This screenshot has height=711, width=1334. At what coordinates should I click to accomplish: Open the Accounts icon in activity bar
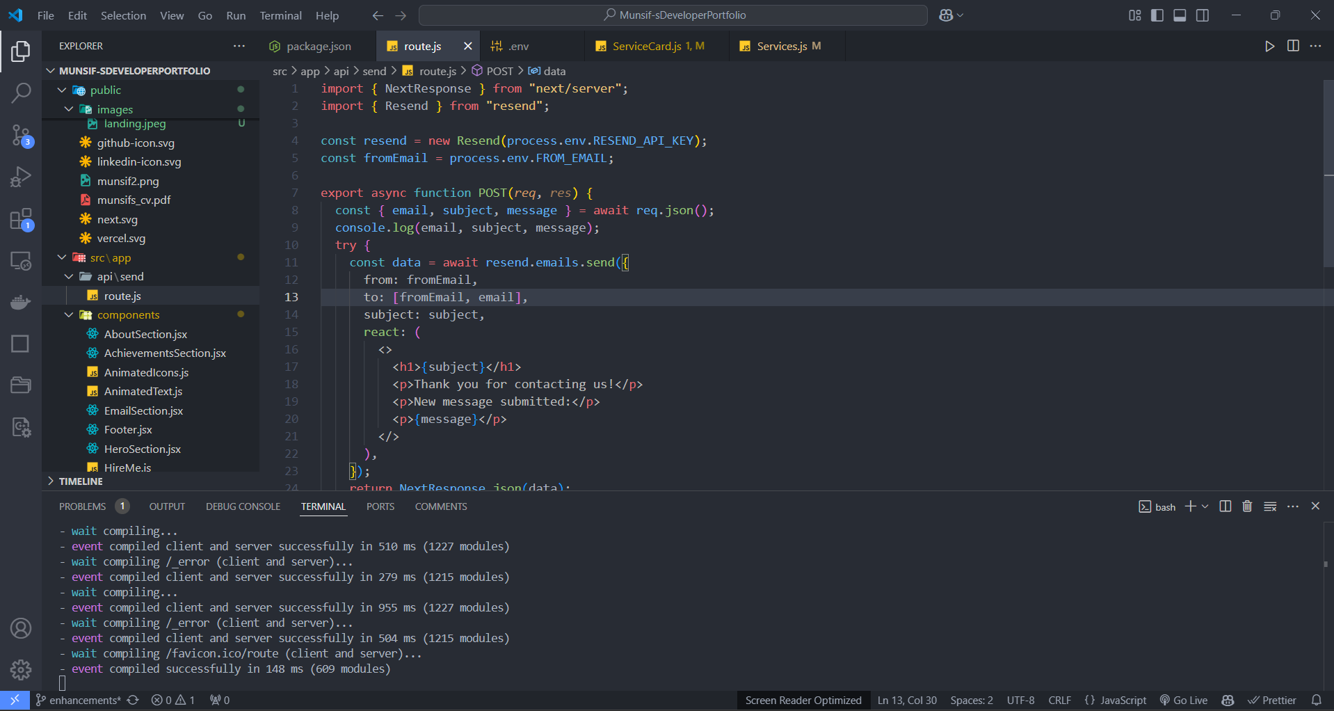coord(21,628)
